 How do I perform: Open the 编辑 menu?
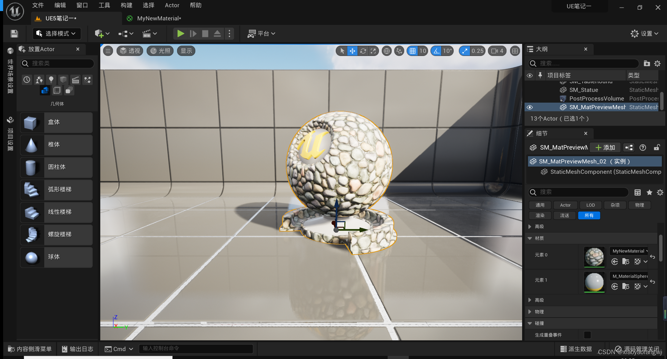(60, 5)
